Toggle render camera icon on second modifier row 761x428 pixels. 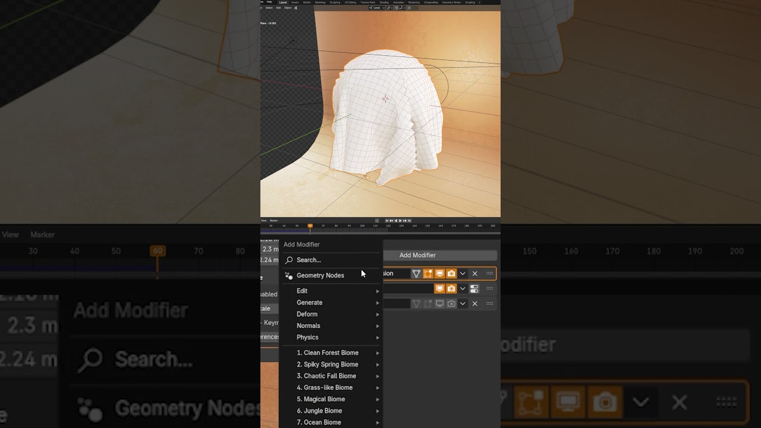tap(451, 289)
